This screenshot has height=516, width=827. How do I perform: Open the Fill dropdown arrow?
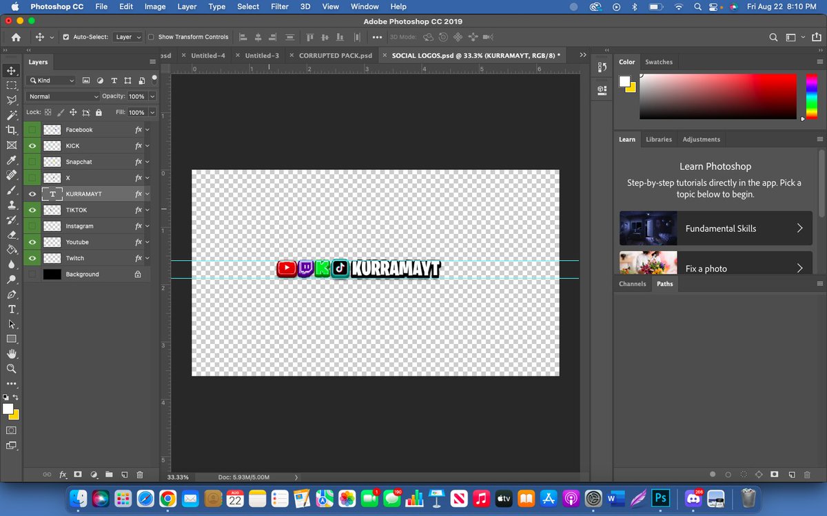pos(152,112)
